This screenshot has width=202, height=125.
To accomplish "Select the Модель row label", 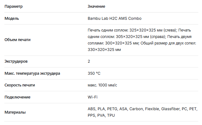I will [x=12, y=19].
